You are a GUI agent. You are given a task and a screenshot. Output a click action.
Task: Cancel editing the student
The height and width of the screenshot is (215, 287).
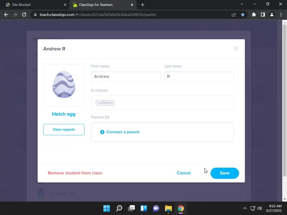pos(184,173)
